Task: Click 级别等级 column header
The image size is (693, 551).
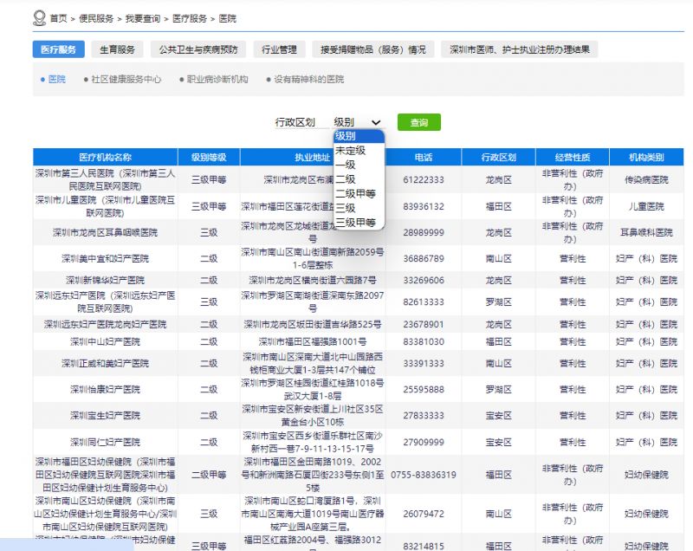Action: point(209,158)
